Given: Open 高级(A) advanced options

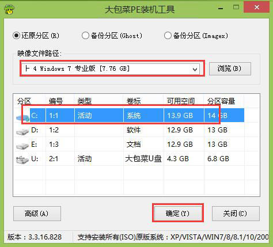Looking at the screenshot, I should click(37, 214).
